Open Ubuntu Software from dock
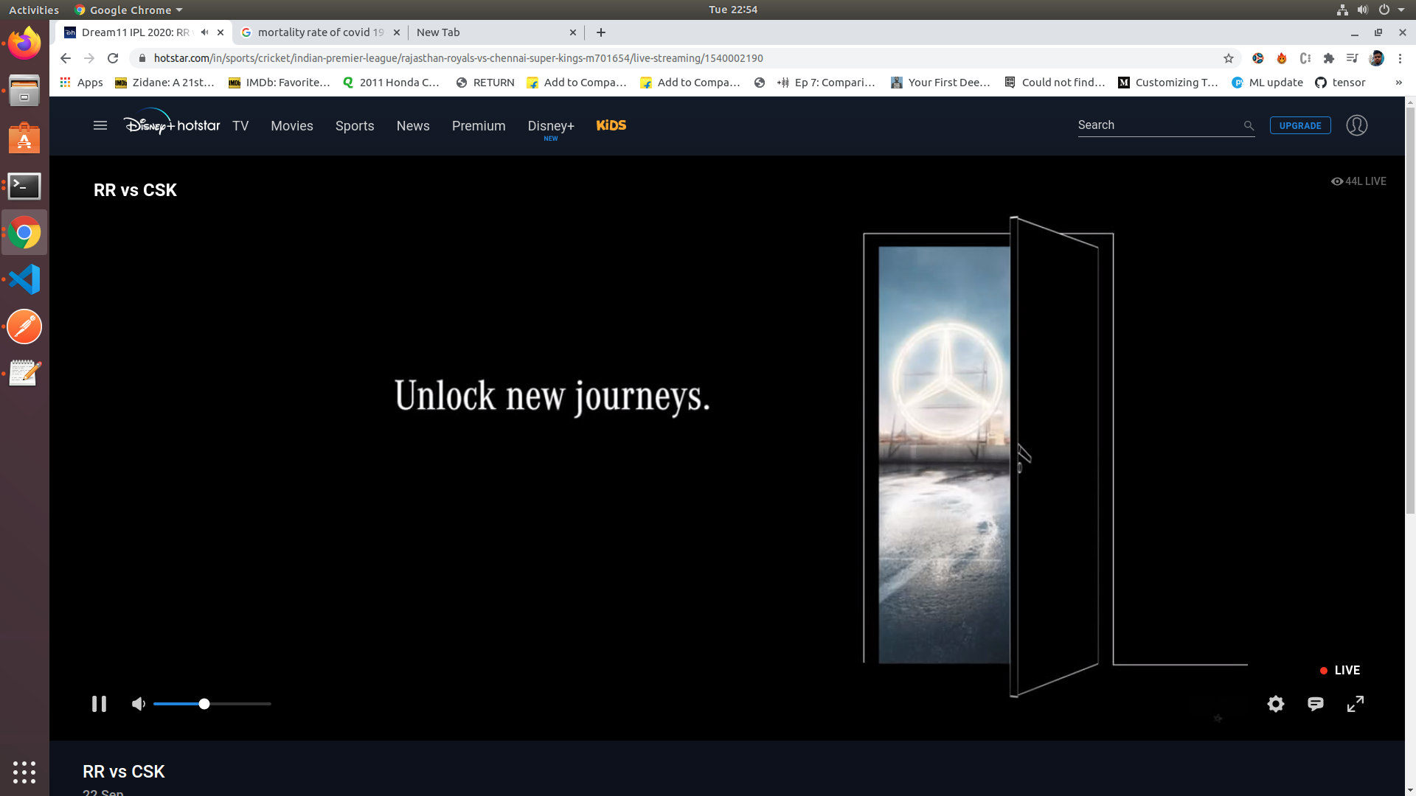Viewport: 1416px width, 796px height. 24,138
